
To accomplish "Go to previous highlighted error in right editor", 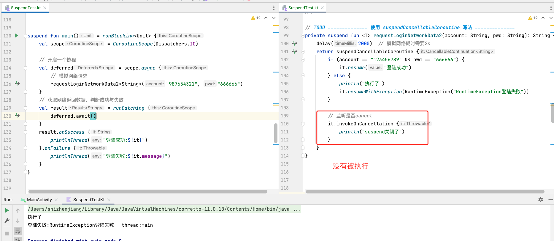I will click(x=543, y=18).
